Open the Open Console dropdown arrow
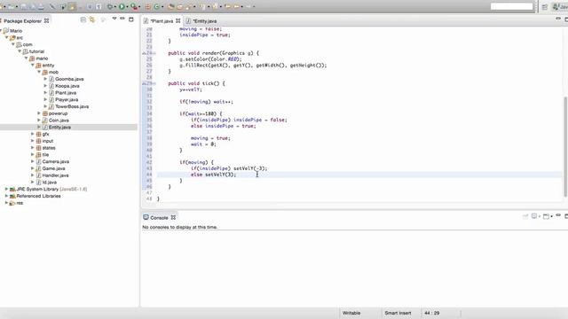Viewport: 568px width, 319px height. [x=551, y=216]
